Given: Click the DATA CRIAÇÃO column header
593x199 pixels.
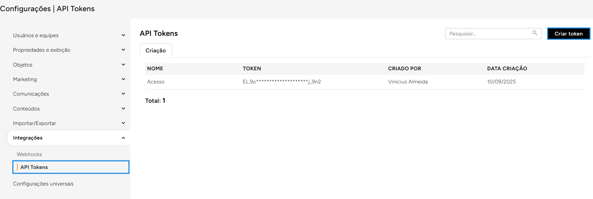Looking at the screenshot, I should coord(507,69).
